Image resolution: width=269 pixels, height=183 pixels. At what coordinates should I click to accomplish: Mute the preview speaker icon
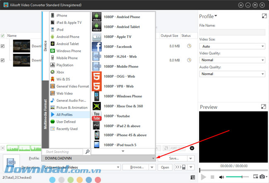coord(221,177)
